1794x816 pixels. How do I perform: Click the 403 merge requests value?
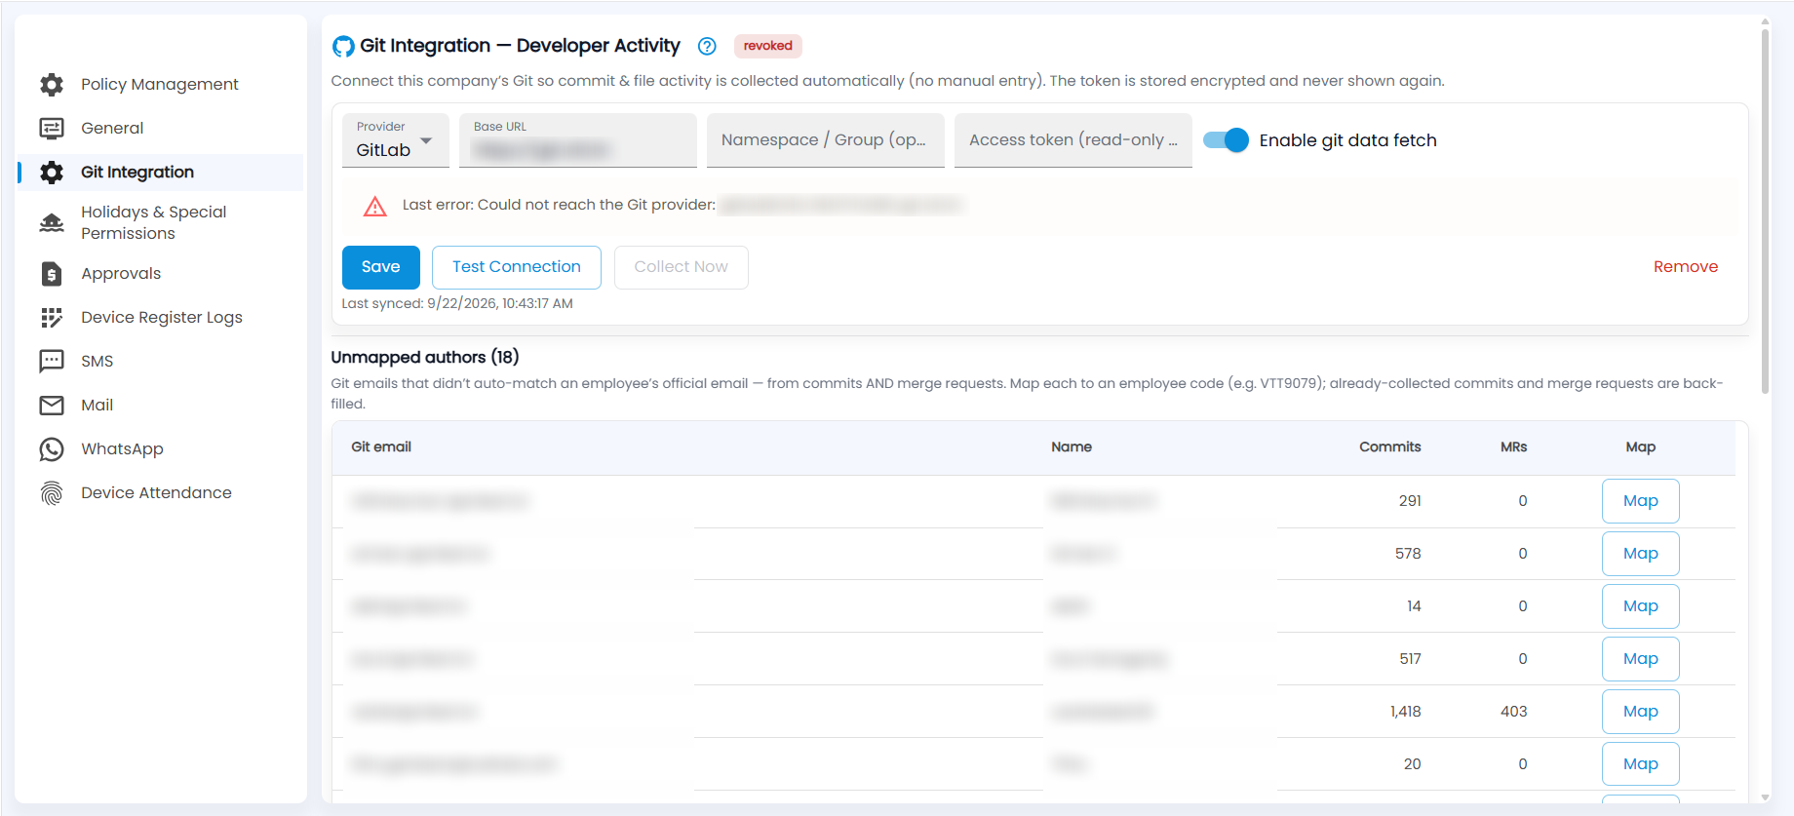click(x=1514, y=712)
